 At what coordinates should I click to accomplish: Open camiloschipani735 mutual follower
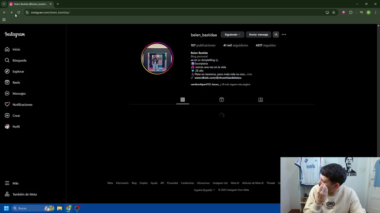click(x=201, y=84)
